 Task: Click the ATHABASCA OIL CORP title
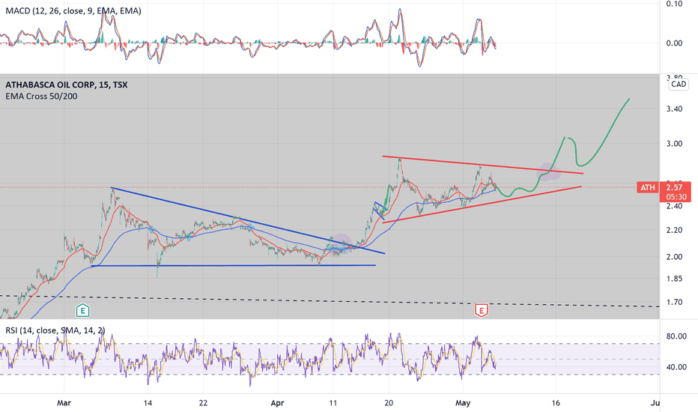click(x=67, y=85)
